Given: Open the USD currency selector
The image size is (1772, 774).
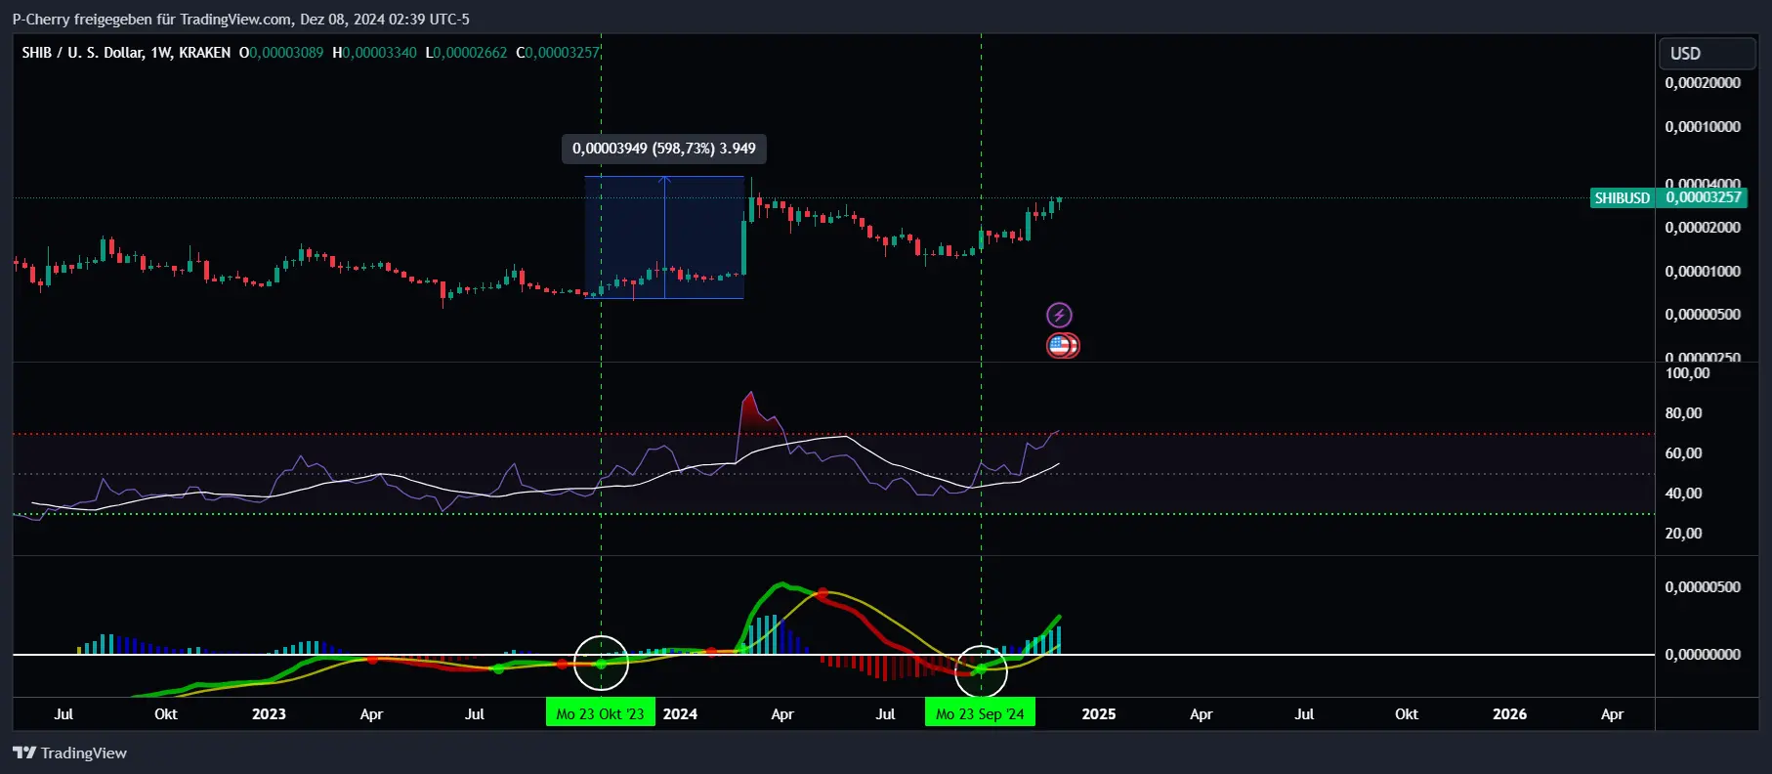Looking at the screenshot, I should pos(1707,54).
